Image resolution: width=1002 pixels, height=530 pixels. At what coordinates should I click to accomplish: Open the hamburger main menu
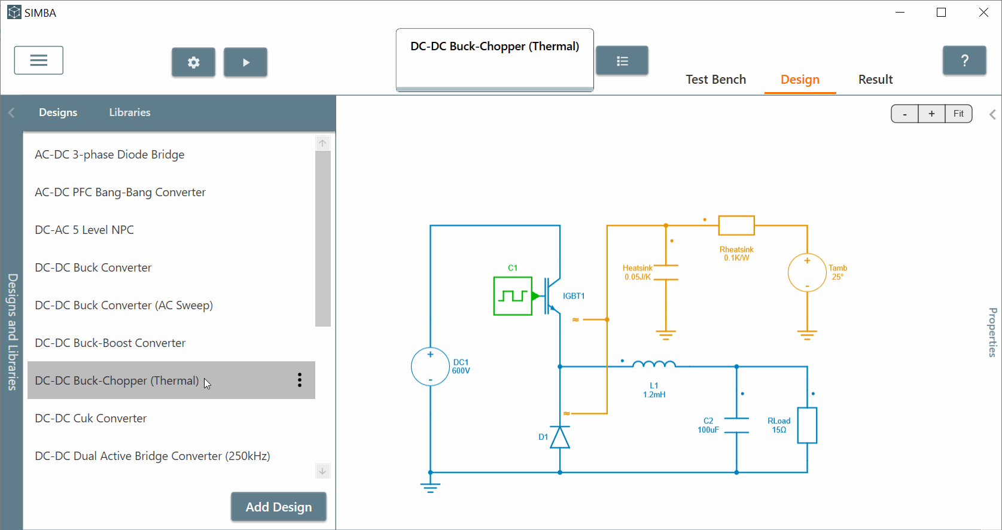(x=39, y=60)
